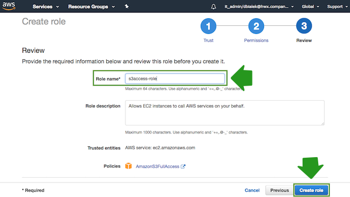Open the Global region dropdown

click(x=310, y=6)
